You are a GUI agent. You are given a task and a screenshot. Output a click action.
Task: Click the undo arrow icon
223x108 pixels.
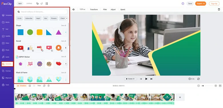tap(37, 3)
